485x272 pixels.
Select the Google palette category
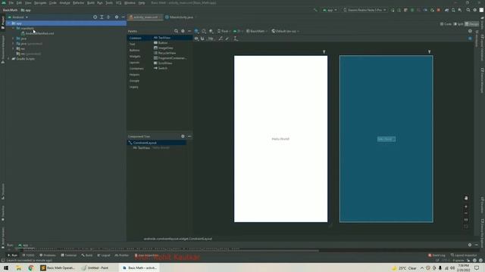click(x=134, y=81)
